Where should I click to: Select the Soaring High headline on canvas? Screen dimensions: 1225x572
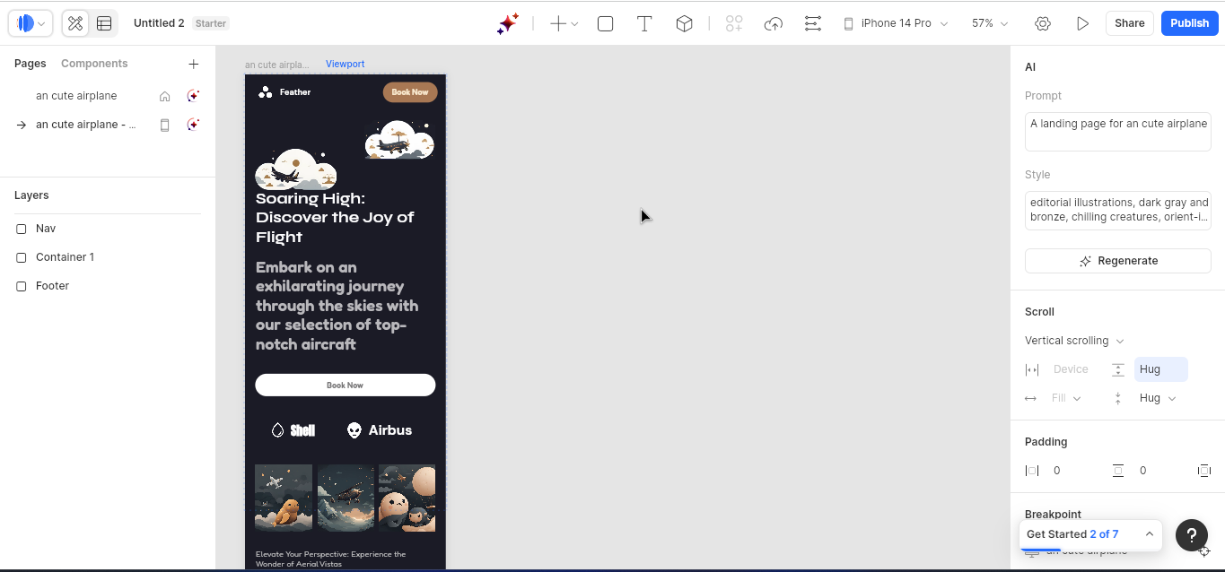(335, 218)
